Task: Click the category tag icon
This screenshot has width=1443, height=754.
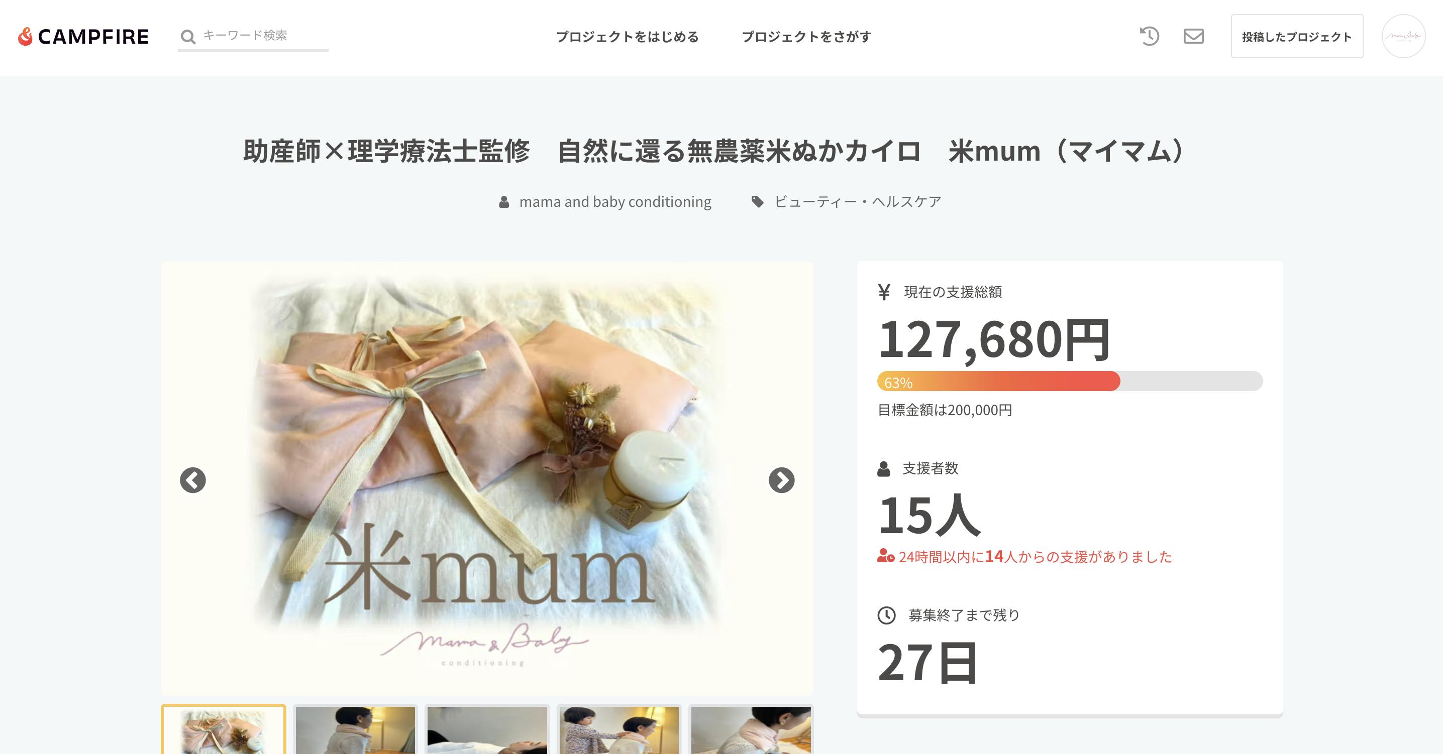Action: (757, 201)
